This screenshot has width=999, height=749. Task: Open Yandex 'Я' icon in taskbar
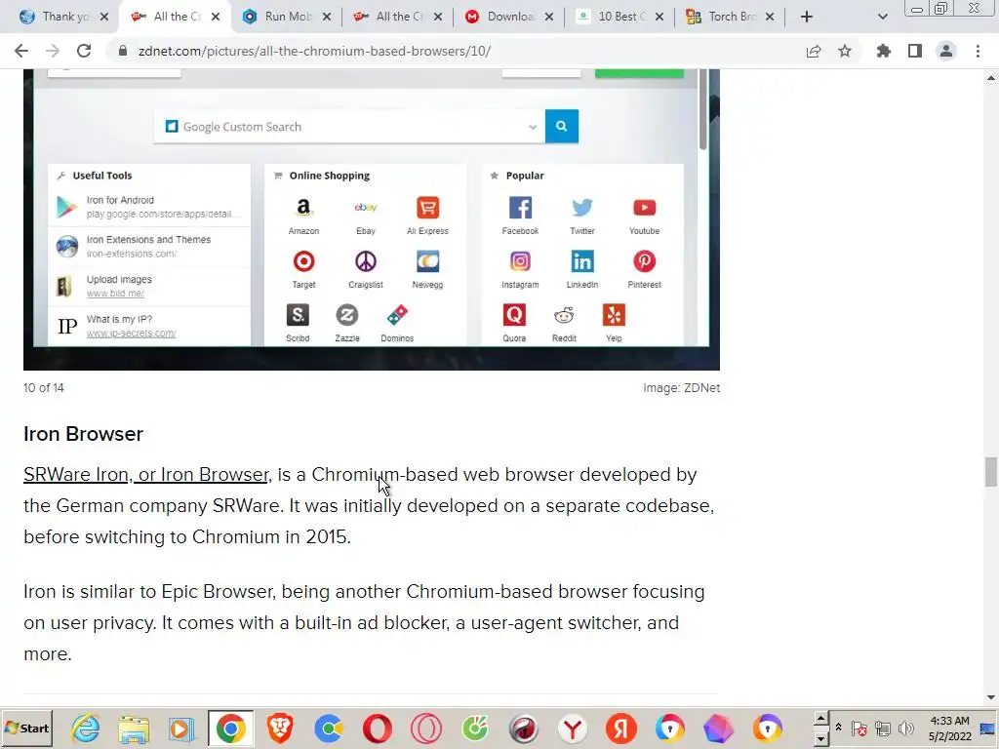(x=621, y=728)
